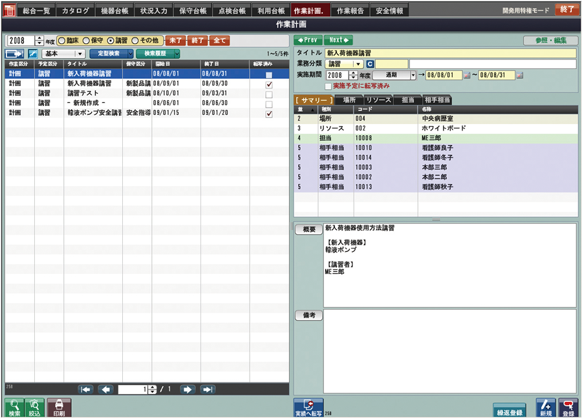
Task: Click the 実績へ転写 transfer icon
Action: [308, 407]
